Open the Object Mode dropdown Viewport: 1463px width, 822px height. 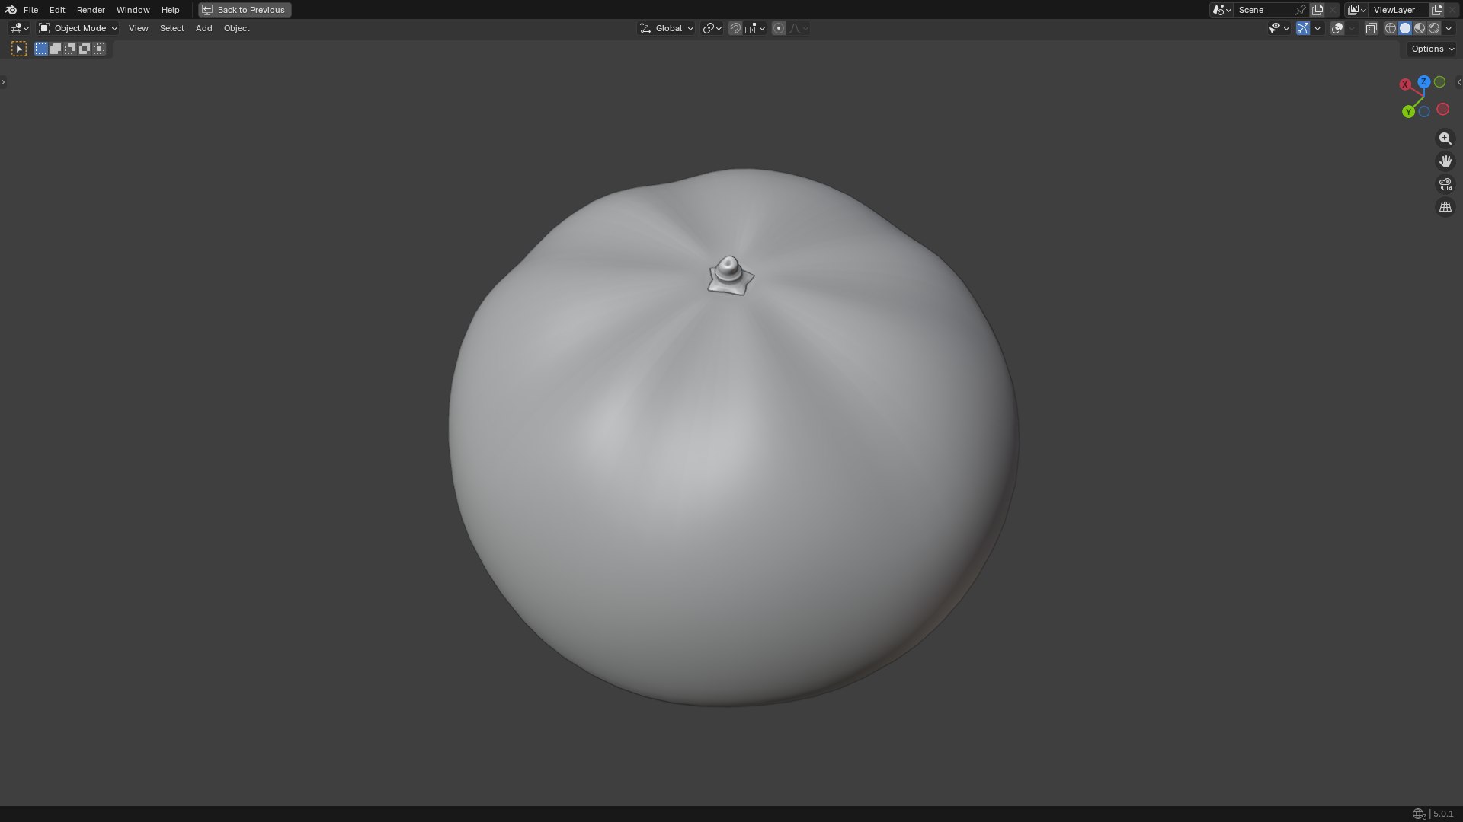coord(78,28)
